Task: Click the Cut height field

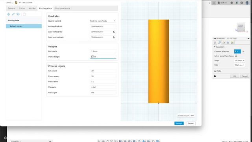Action: click(103, 51)
